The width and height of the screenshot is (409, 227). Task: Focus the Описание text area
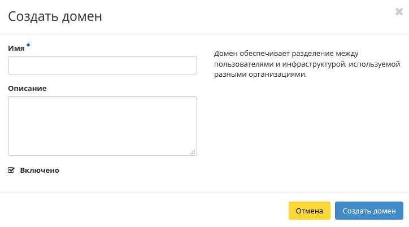pyautogui.click(x=102, y=125)
